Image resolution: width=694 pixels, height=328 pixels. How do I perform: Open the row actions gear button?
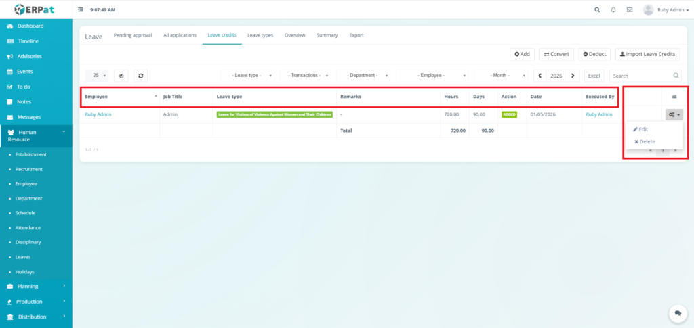(x=674, y=115)
